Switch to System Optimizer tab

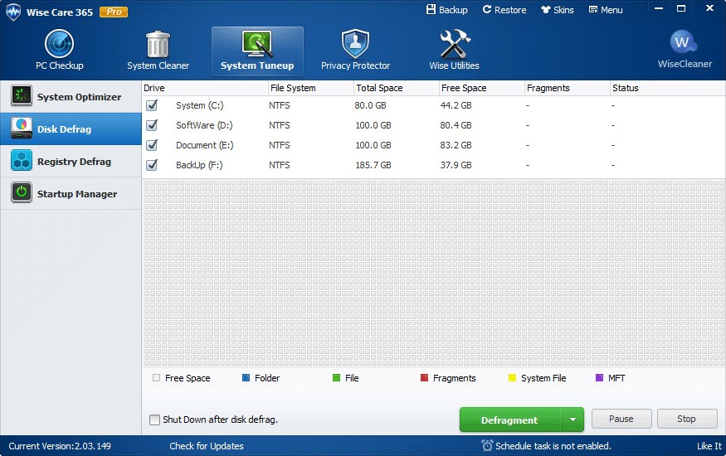click(x=71, y=97)
